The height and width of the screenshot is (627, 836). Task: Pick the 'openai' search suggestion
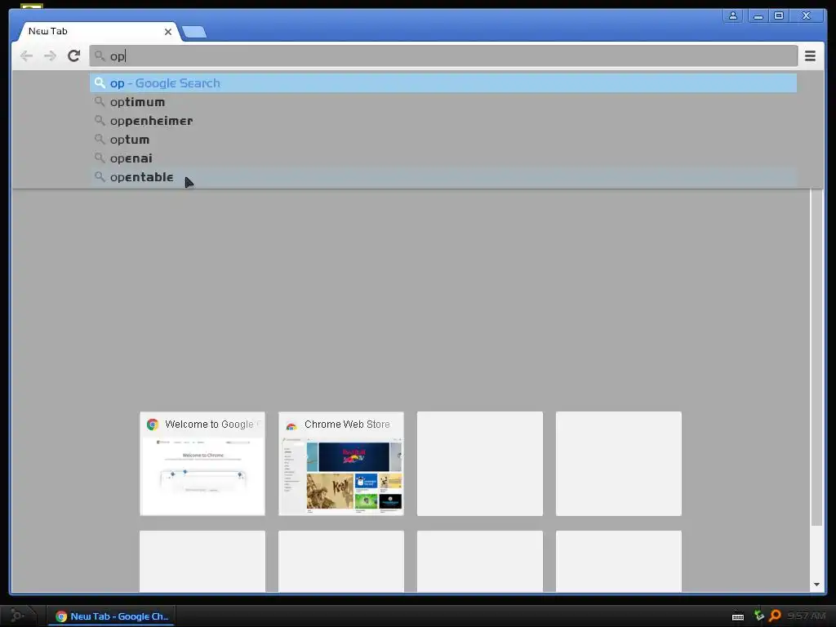(x=443, y=158)
